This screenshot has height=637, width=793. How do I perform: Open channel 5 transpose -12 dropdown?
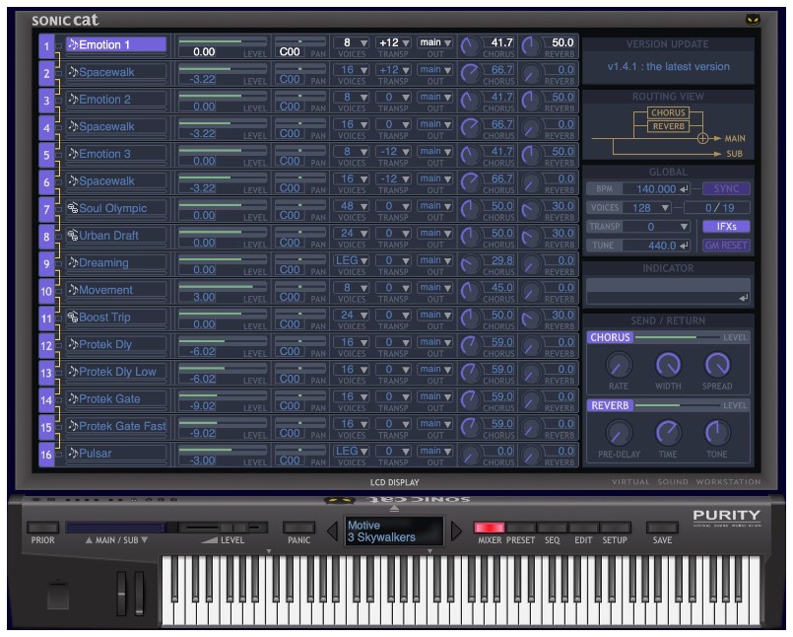pos(393,152)
